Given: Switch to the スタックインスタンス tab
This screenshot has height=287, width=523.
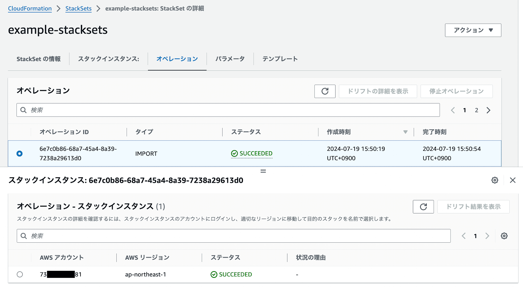Looking at the screenshot, I should click(109, 59).
